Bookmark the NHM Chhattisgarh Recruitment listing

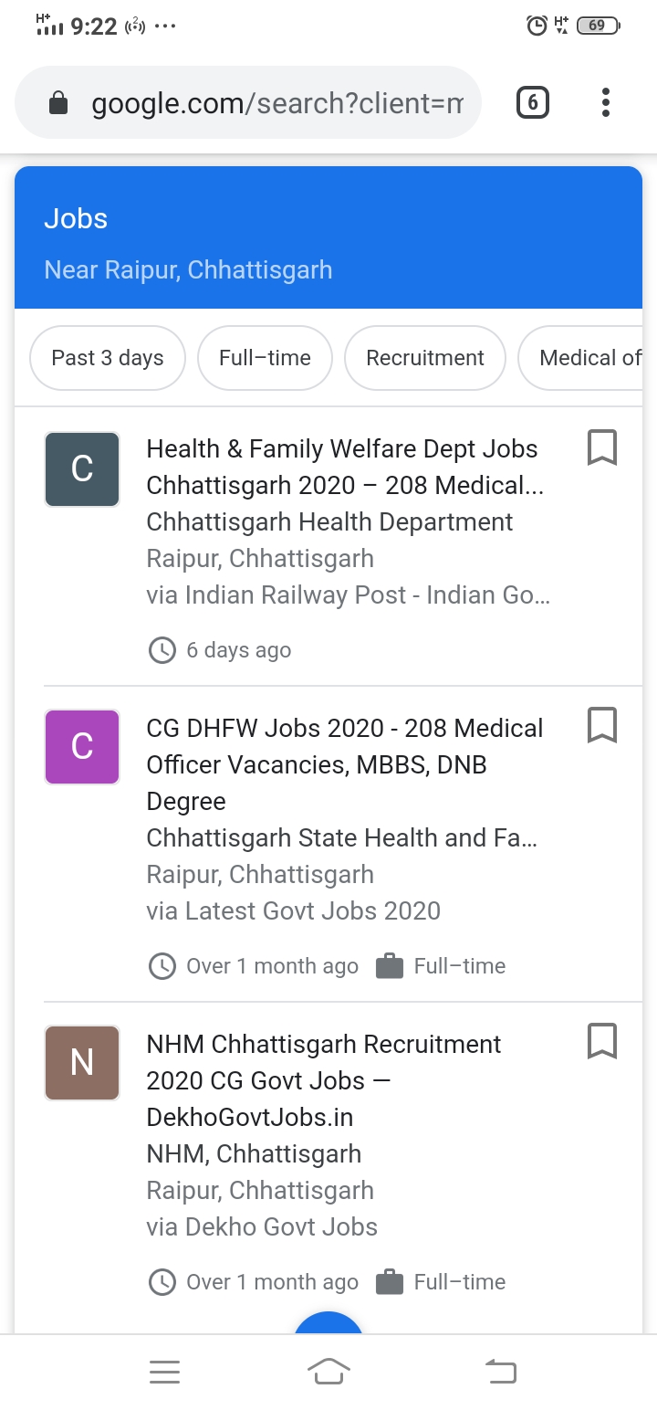pyautogui.click(x=602, y=1041)
